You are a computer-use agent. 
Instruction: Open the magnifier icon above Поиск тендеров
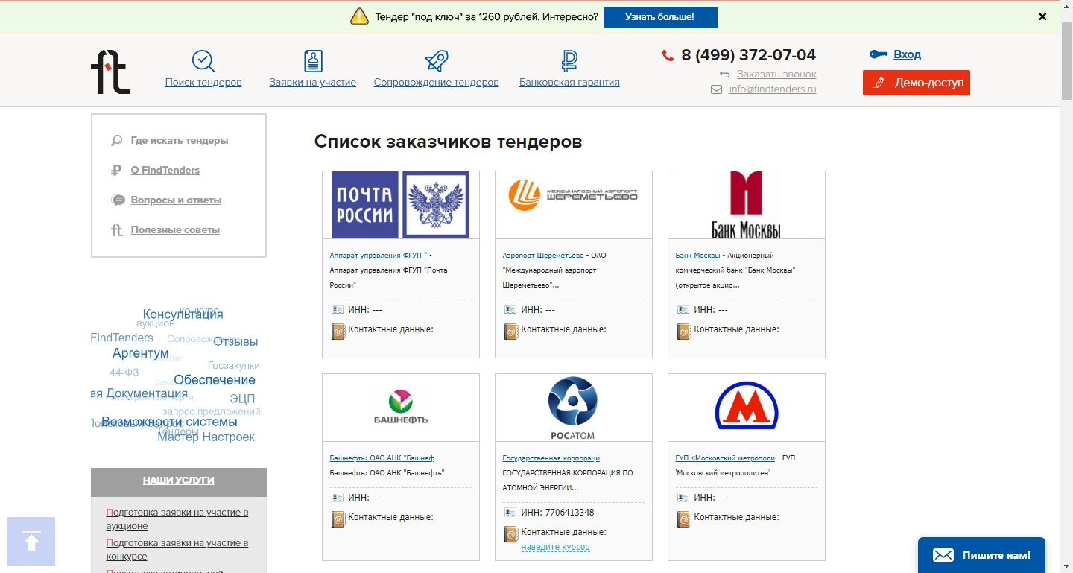pos(203,61)
